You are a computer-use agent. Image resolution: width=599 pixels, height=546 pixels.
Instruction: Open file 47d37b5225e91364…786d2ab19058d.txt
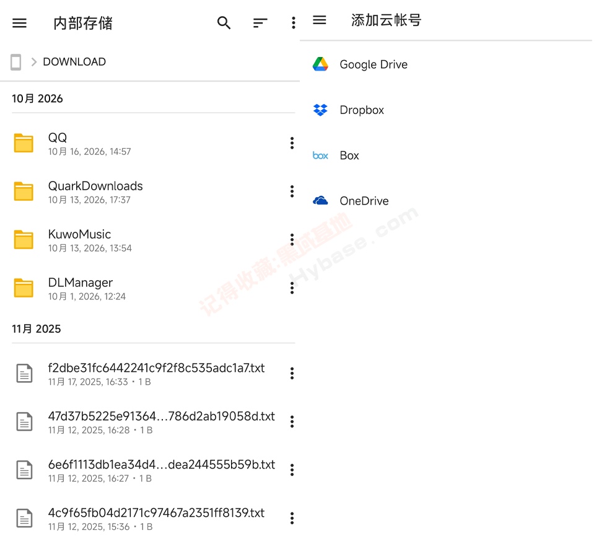[x=150, y=421]
